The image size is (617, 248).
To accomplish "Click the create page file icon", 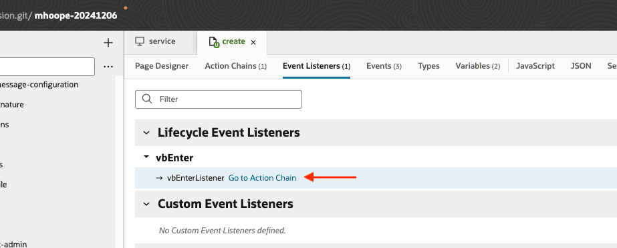I will (x=214, y=42).
